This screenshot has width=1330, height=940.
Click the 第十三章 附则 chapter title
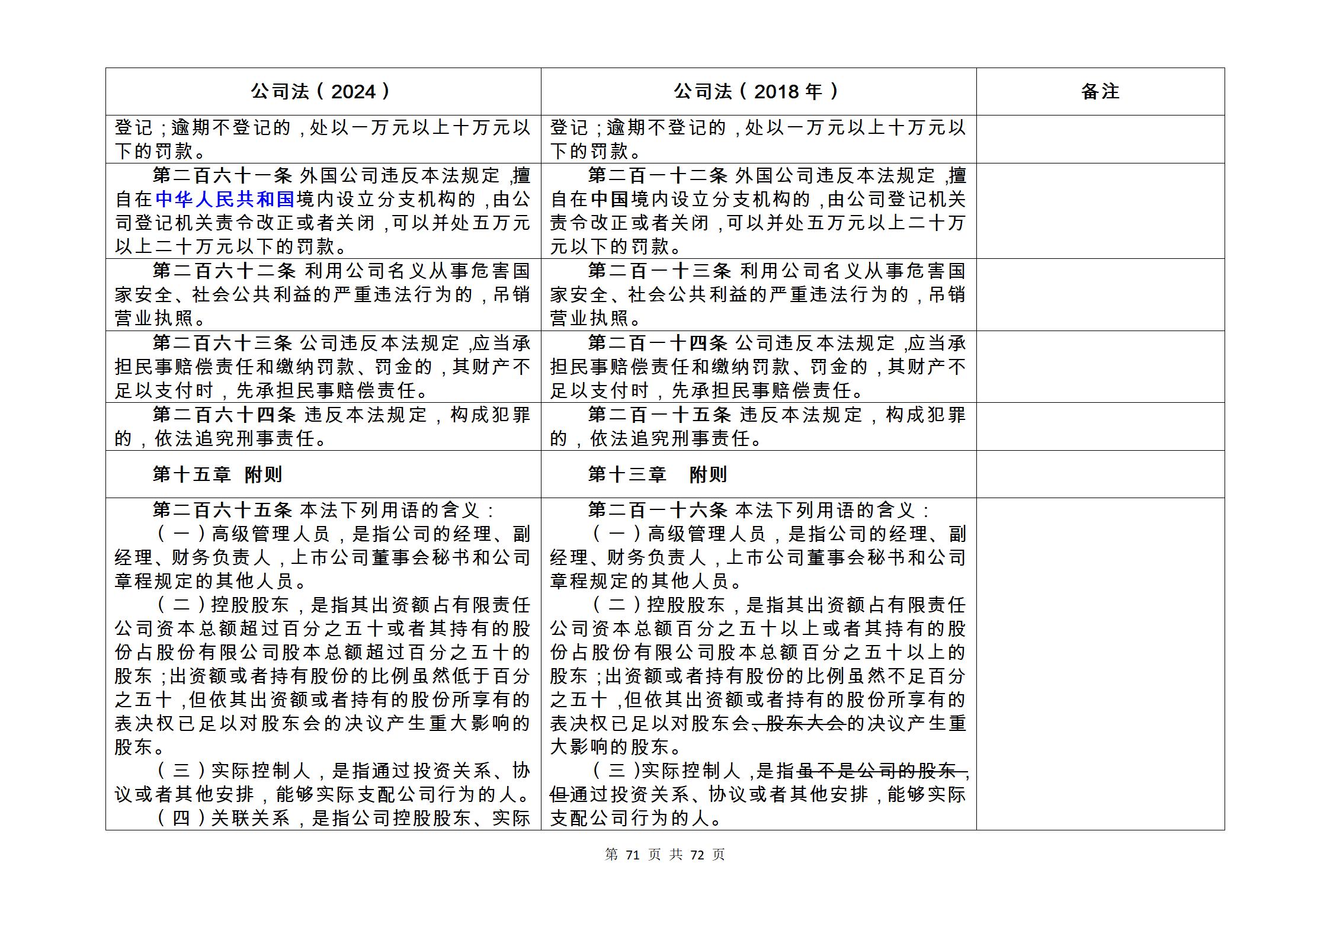(x=657, y=474)
